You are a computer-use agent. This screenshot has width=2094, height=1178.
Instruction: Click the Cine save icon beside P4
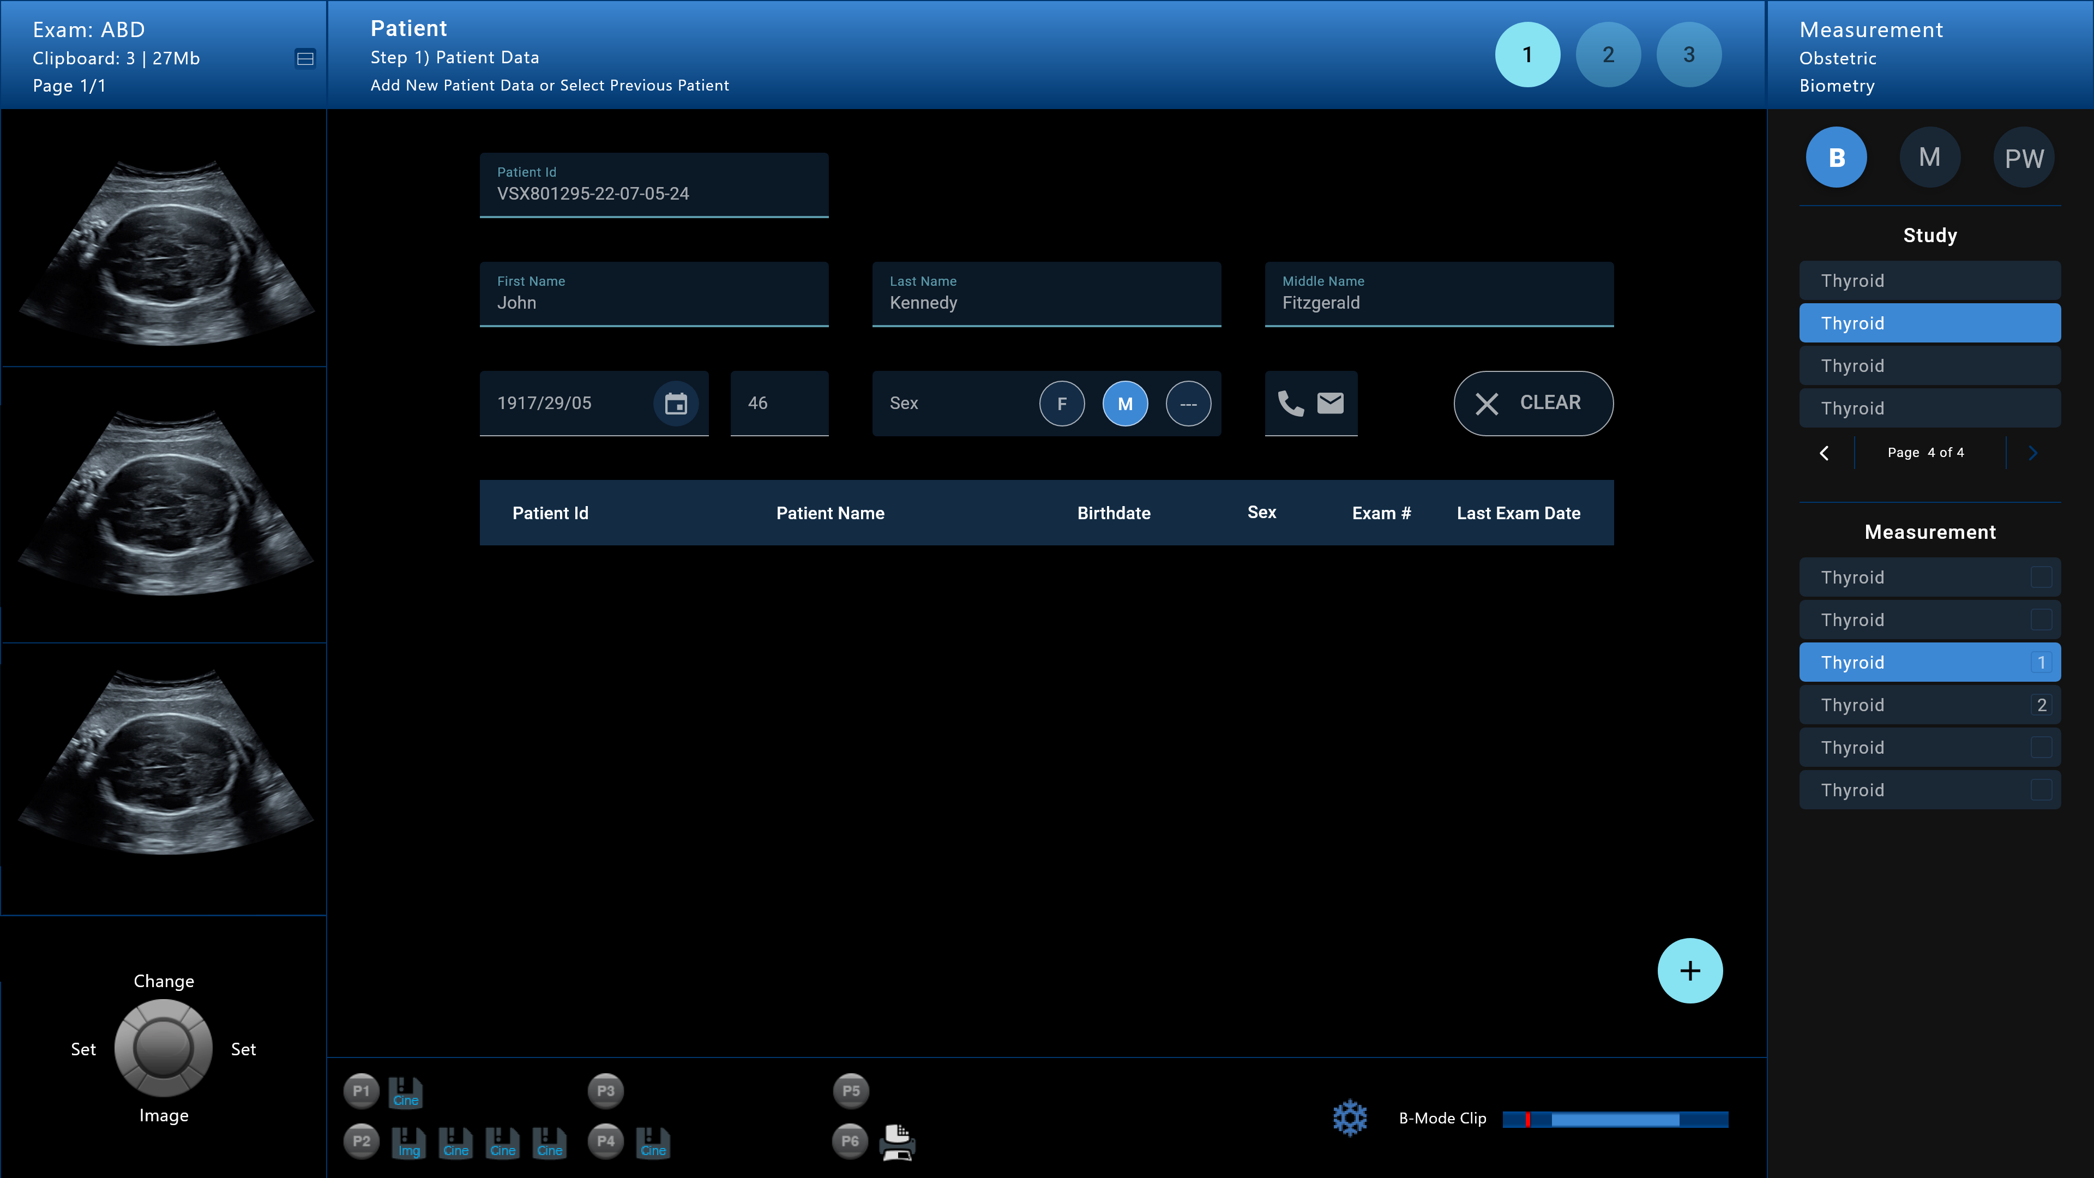pyautogui.click(x=653, y=1143)
